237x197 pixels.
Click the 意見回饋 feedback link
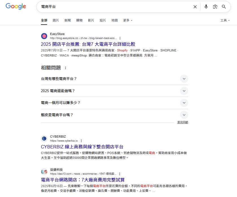click(183, 122)
